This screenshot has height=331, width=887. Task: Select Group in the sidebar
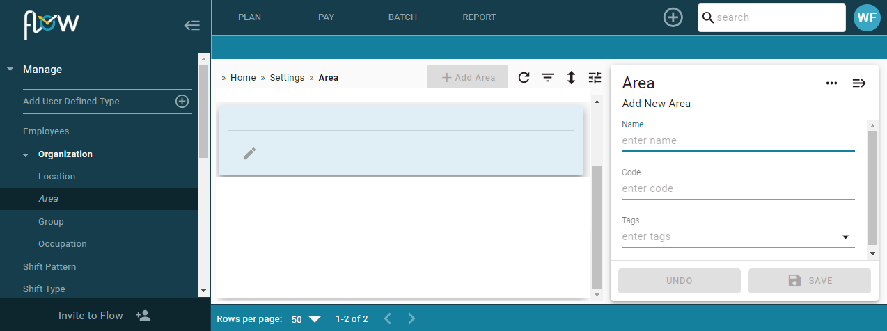pos(51,222)
